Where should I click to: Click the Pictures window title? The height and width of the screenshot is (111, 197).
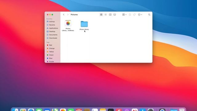click(x=74, y=14)
